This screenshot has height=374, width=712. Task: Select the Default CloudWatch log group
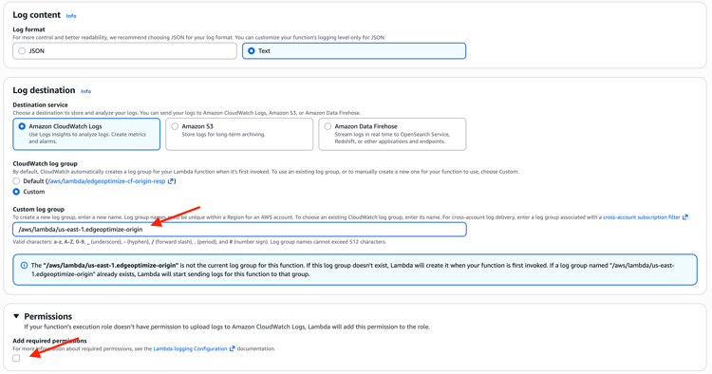pos(16,181)
